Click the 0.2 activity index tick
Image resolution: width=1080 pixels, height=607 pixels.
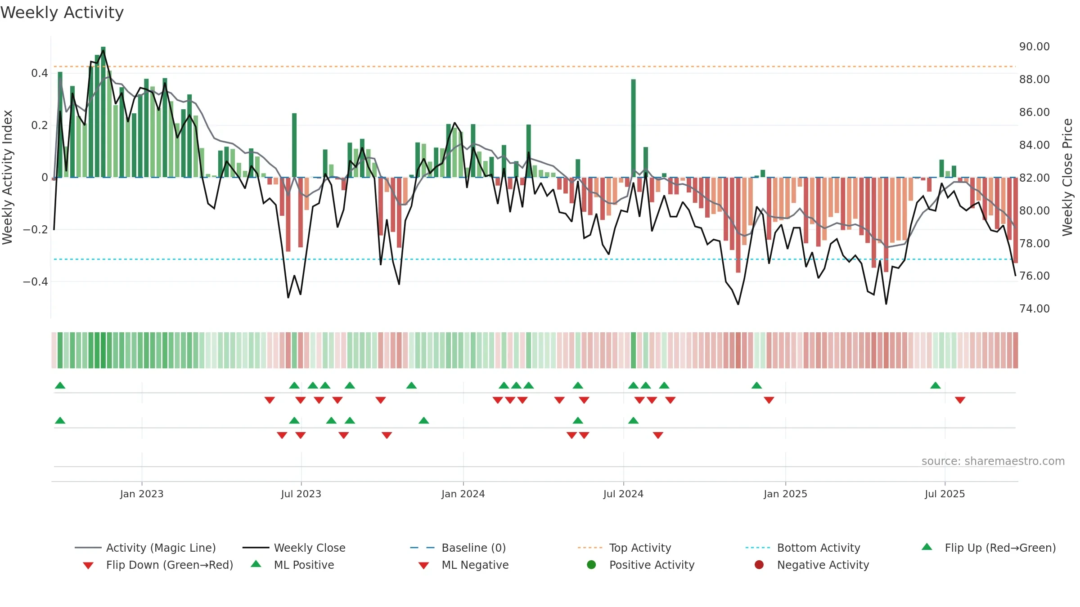[40, 125]
